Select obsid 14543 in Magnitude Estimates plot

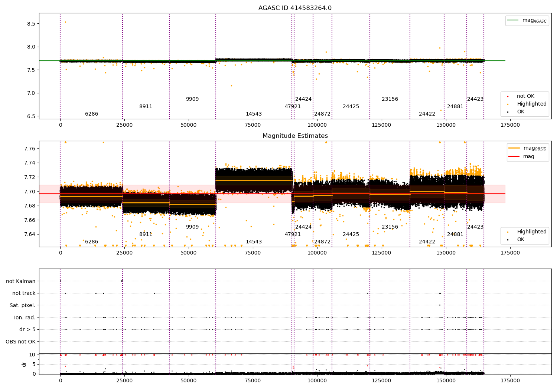point(254,242)
